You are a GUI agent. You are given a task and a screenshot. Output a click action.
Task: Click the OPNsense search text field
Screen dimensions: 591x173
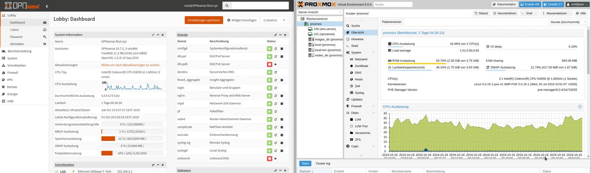(260, 5)
